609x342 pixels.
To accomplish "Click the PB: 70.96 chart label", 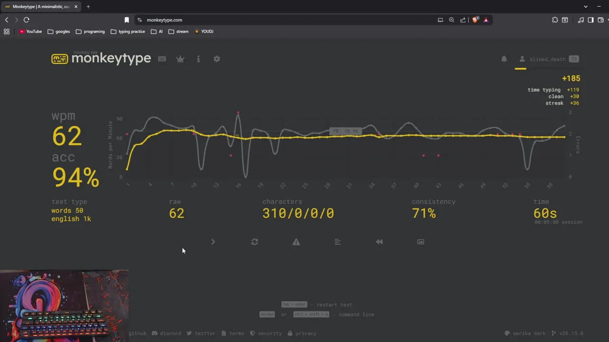I will pyautogui.click(x=345, y=131).
